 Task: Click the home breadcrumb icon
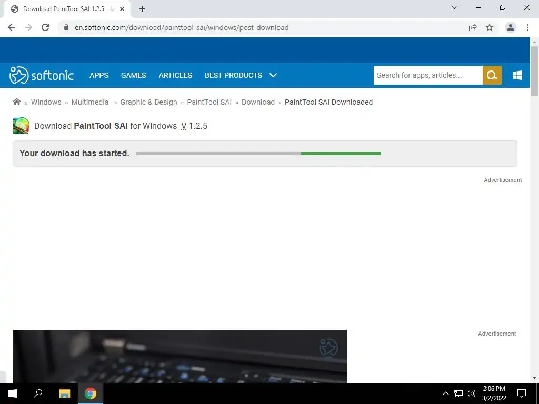(x=16, y=102)
